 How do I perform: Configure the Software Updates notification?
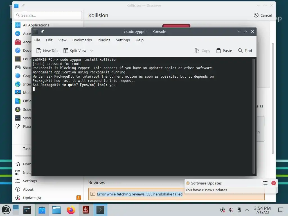[x=265, y=183]
